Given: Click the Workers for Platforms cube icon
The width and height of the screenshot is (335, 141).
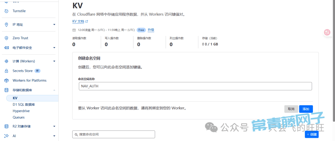Looking at the screenshot, I should pos(7,80).
